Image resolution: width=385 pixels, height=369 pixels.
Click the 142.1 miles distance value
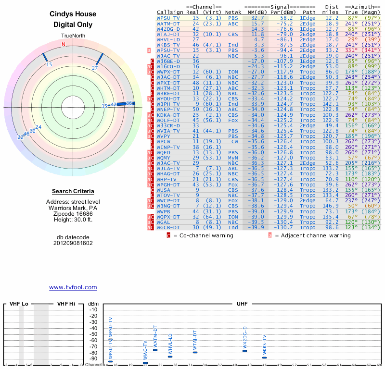(331, 104)
